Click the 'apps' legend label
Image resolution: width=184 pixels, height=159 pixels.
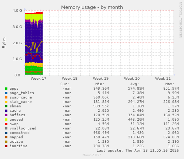14,89
